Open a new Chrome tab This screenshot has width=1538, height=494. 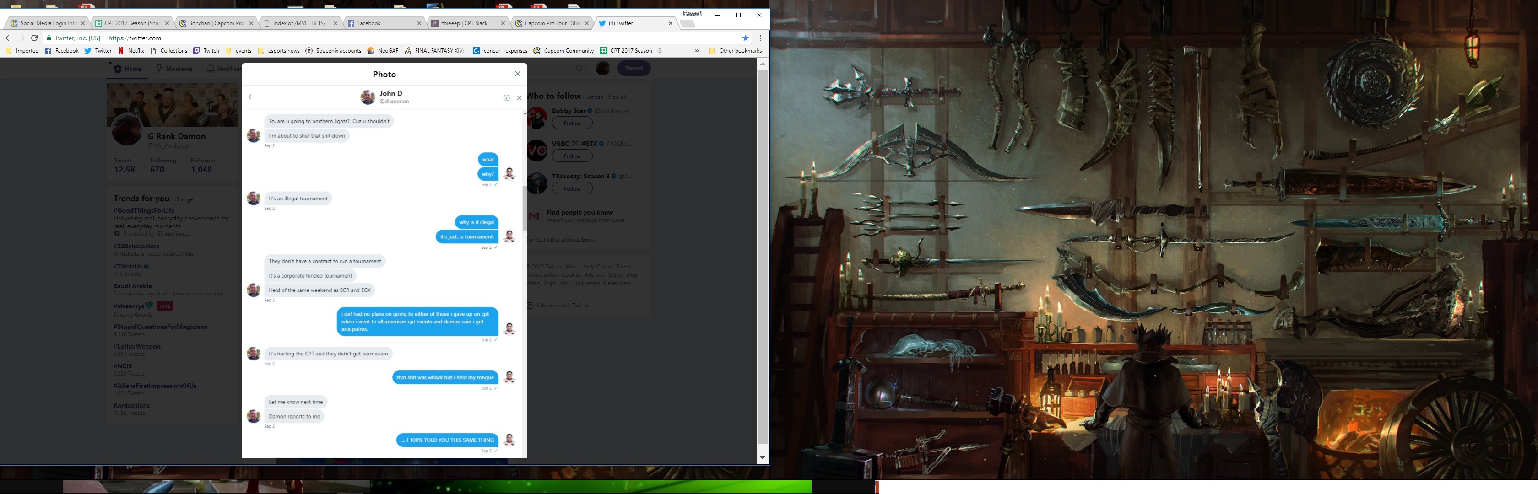click(x=688, y=24)
